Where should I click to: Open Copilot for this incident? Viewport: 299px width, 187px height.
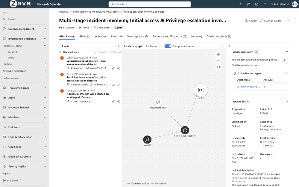249,21
